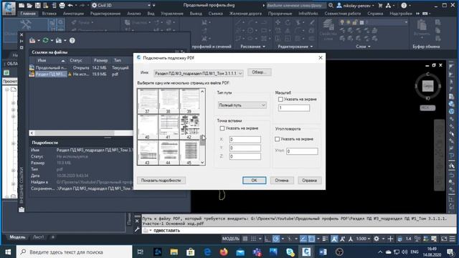
Task: Click the Plot printer icon in quick access toolbar
Action: pos(62,5)
